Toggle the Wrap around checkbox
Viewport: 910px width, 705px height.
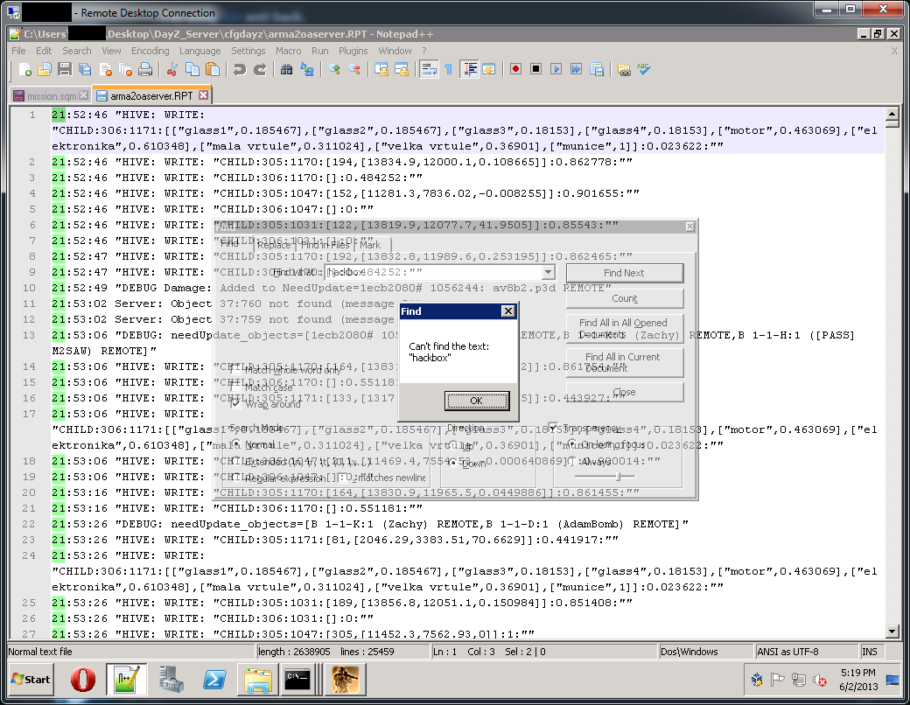(x=235, y=404)
